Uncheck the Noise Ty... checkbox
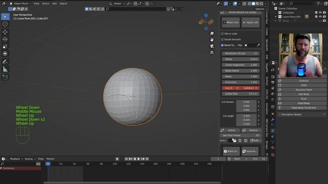This screenshot has width=328, height=184. coord(222,45)
